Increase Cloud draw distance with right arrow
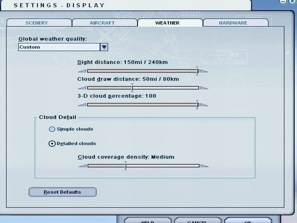 204,88
